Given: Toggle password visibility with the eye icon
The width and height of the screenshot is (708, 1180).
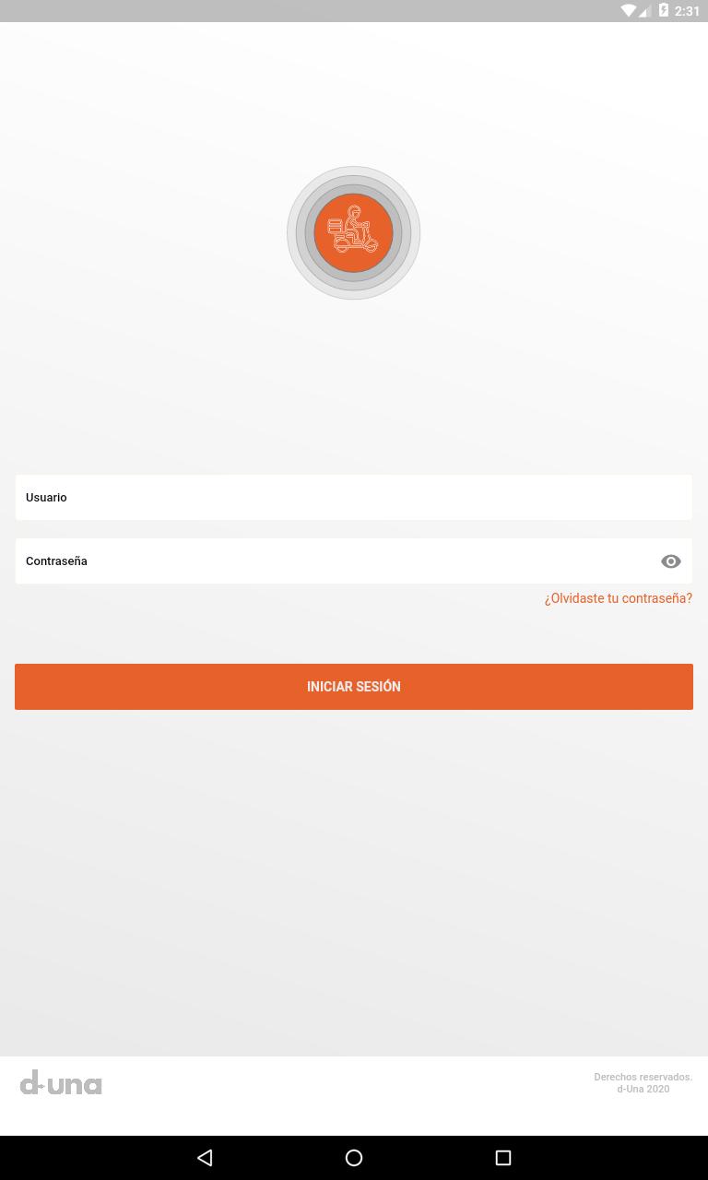Looking at the screenshot, I should click(x=671, y=561).
